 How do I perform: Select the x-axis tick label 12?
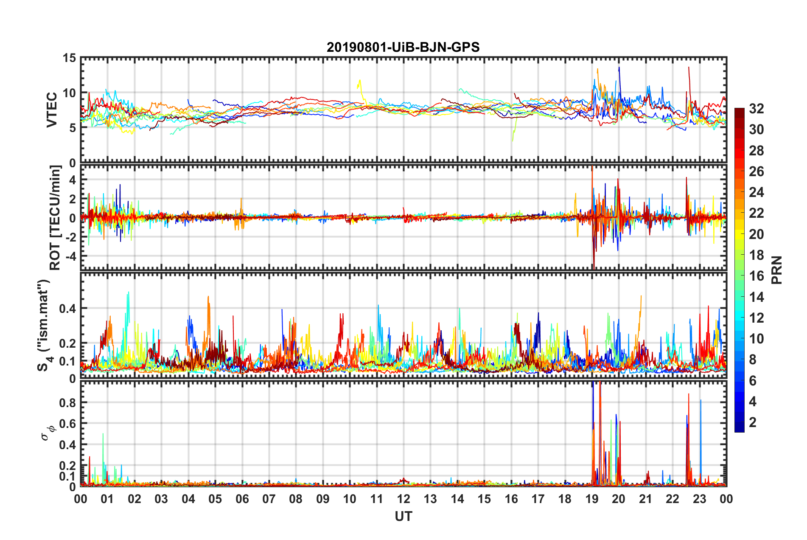pyautogui.click(x=403, y=499)
